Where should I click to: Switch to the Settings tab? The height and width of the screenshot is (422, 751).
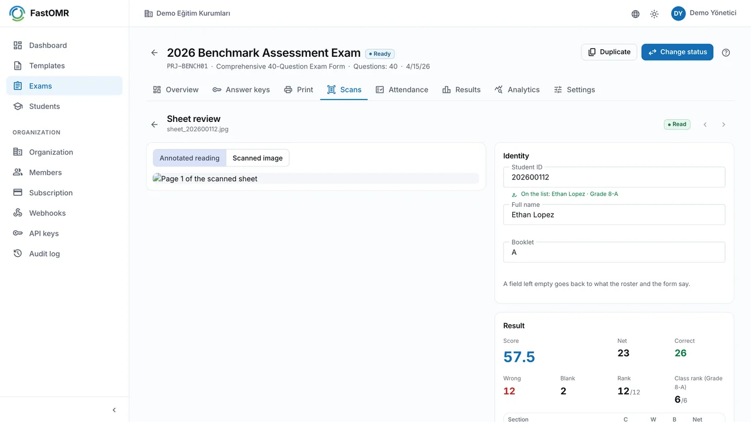point(574,90)
